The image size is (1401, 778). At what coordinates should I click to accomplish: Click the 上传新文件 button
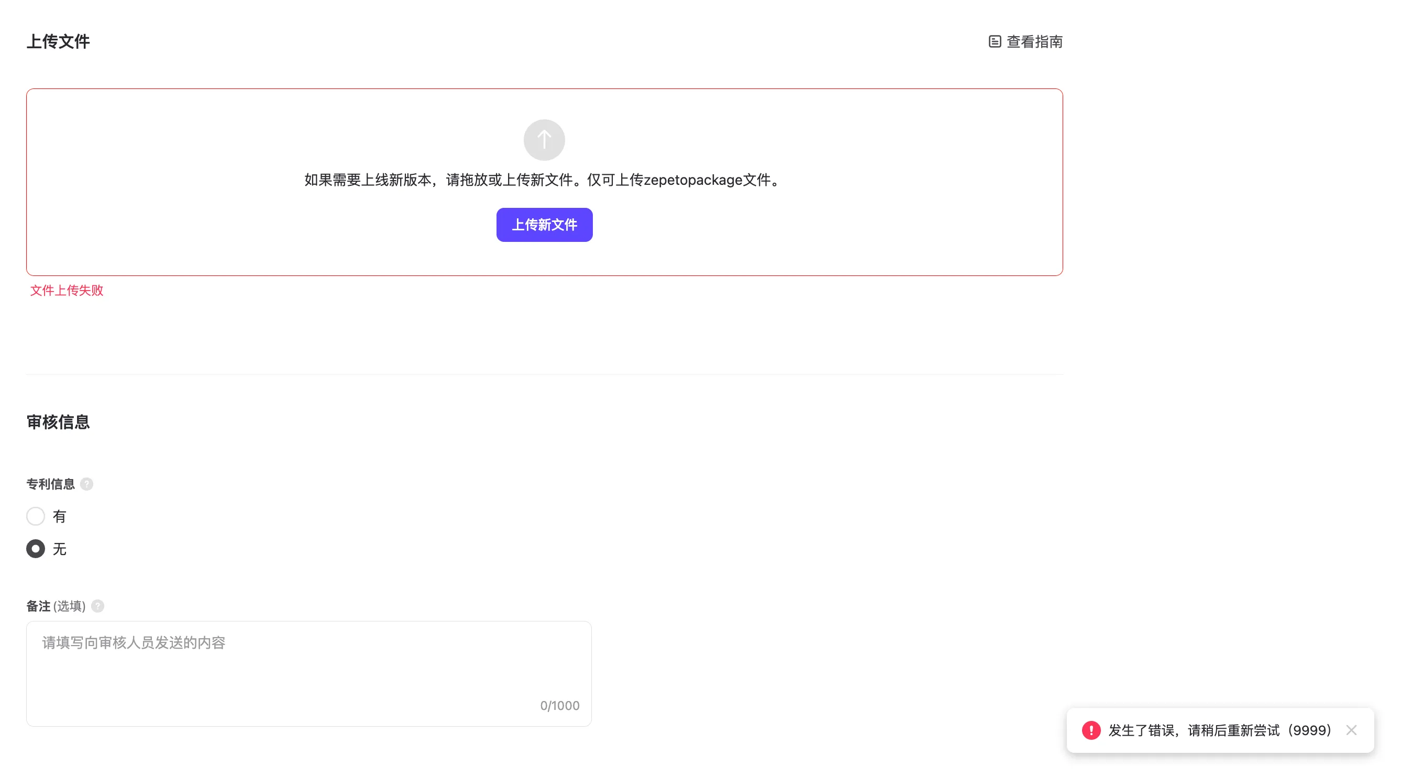(544, 225)
